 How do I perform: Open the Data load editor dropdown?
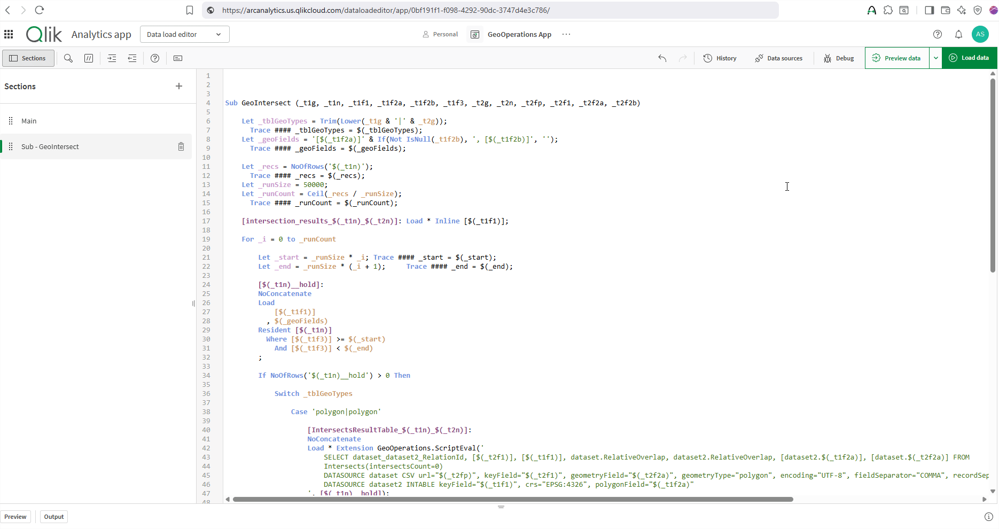[184, 34]
